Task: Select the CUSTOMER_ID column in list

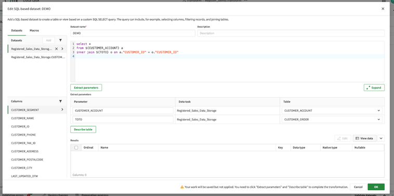Action: tap(37, 126)
